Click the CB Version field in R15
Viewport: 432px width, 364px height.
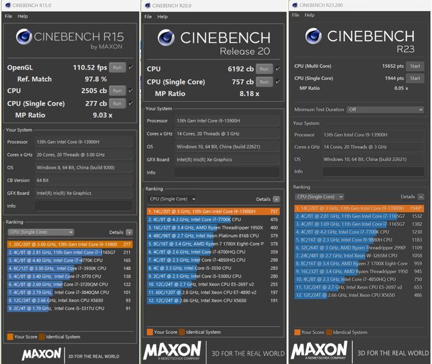click(x=83, y=180)
